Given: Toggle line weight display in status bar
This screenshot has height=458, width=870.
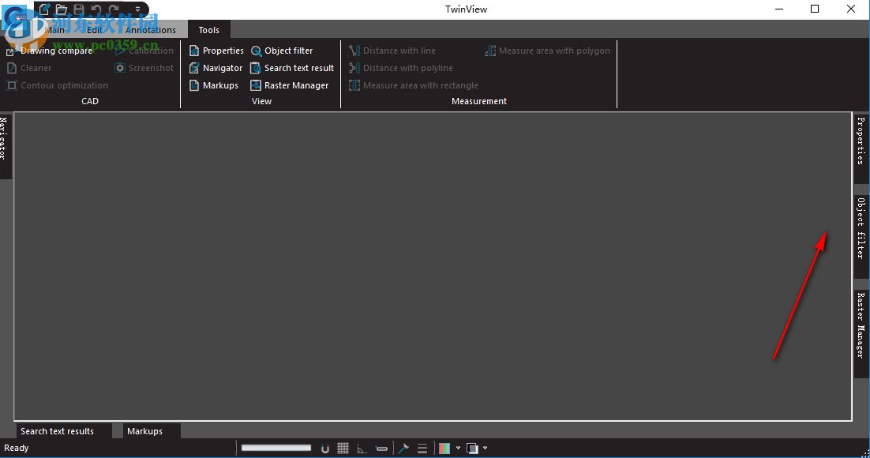Looking at the screenshot, I should tap(382, 448).
